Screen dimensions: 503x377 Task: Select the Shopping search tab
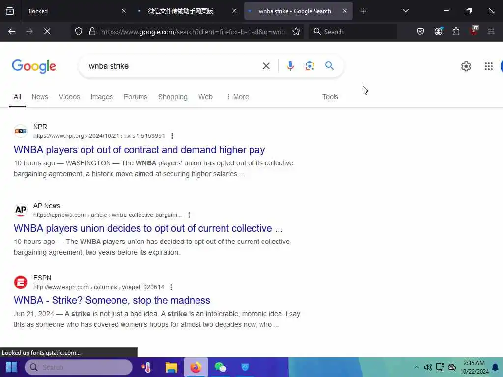click(172, 97)
